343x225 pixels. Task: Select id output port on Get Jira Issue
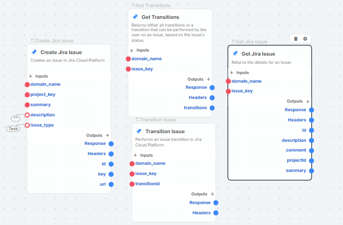tap(311, 130)
